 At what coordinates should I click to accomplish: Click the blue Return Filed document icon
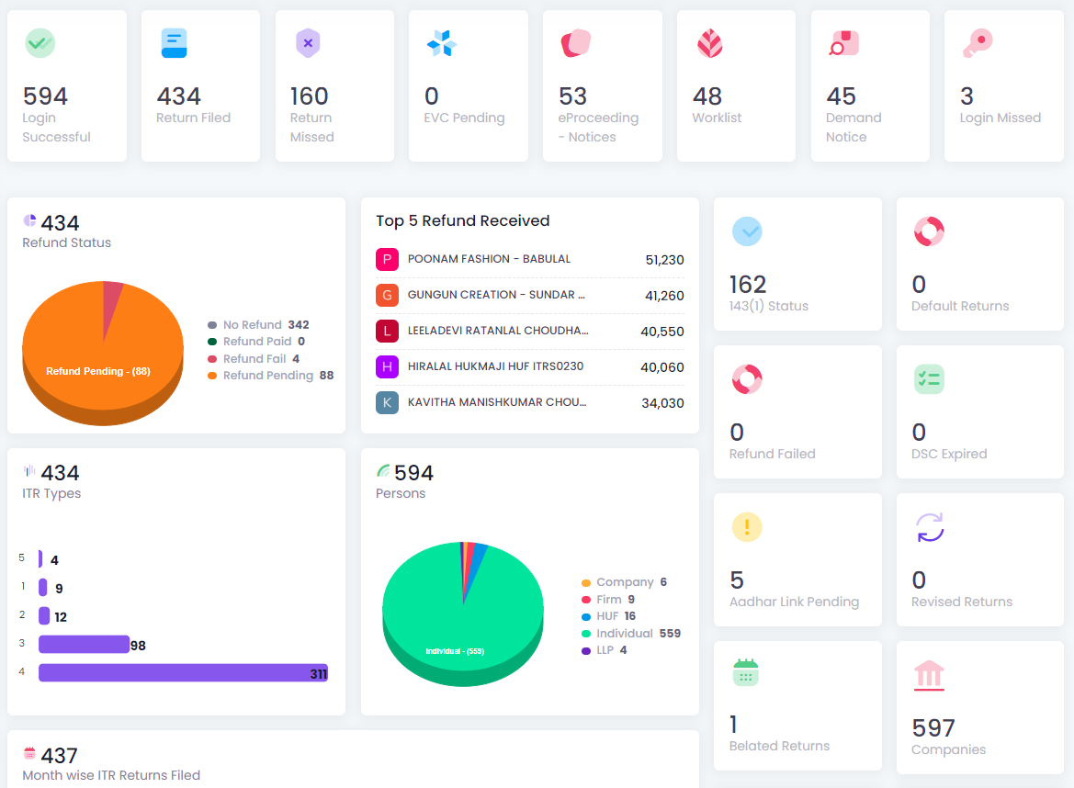point(174,42)
